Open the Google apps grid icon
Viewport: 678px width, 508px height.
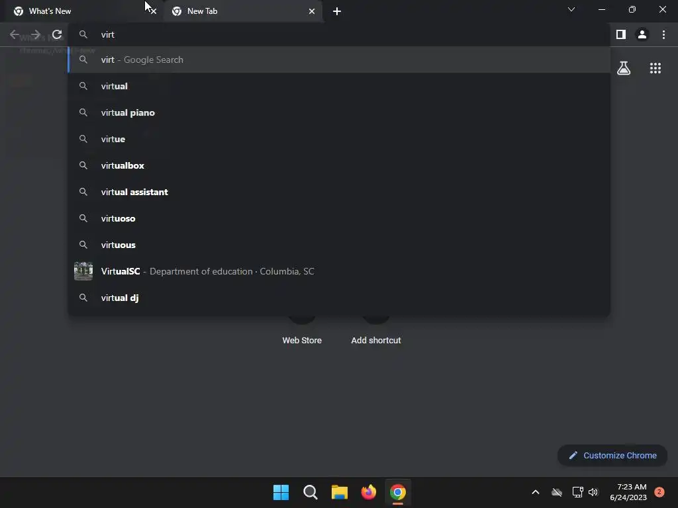655,68
